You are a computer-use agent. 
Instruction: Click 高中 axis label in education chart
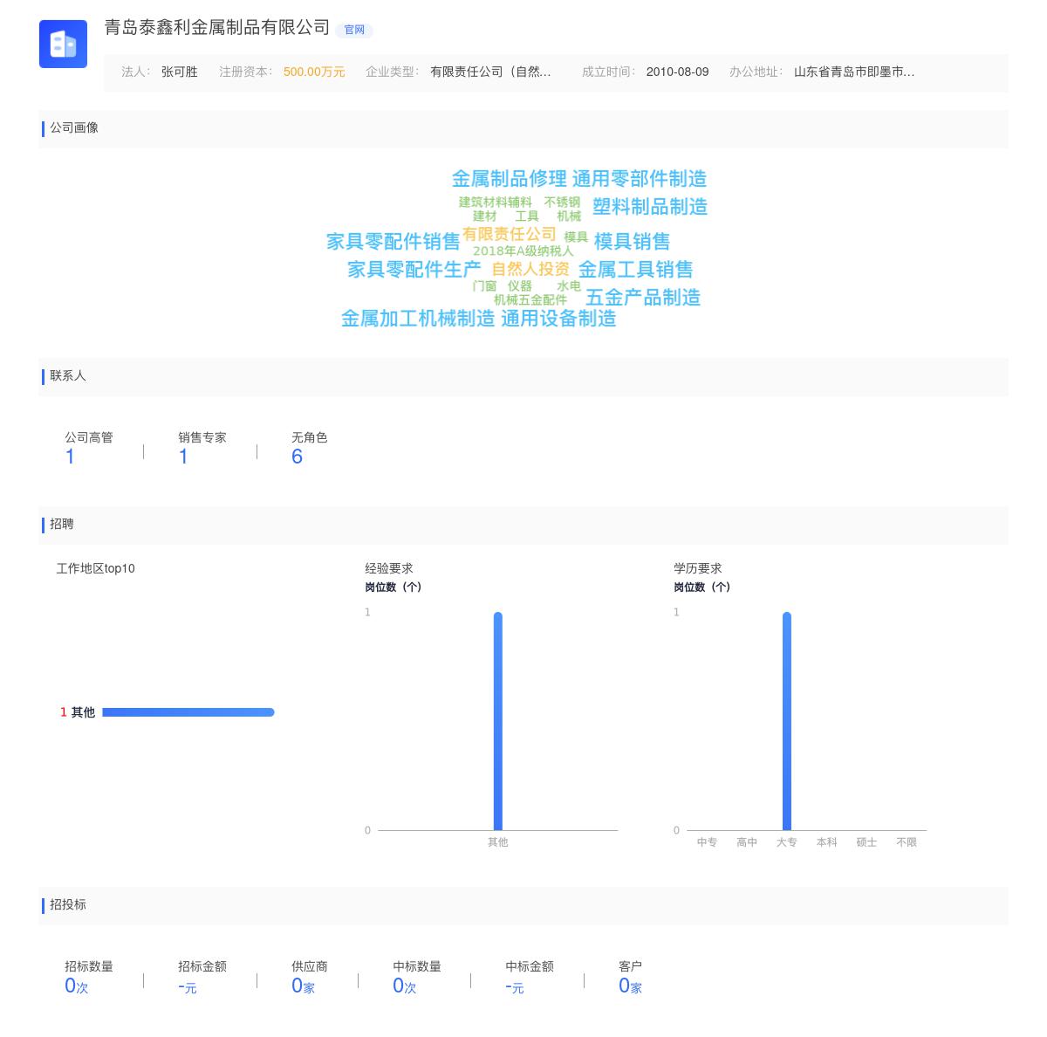pos(747,842)
